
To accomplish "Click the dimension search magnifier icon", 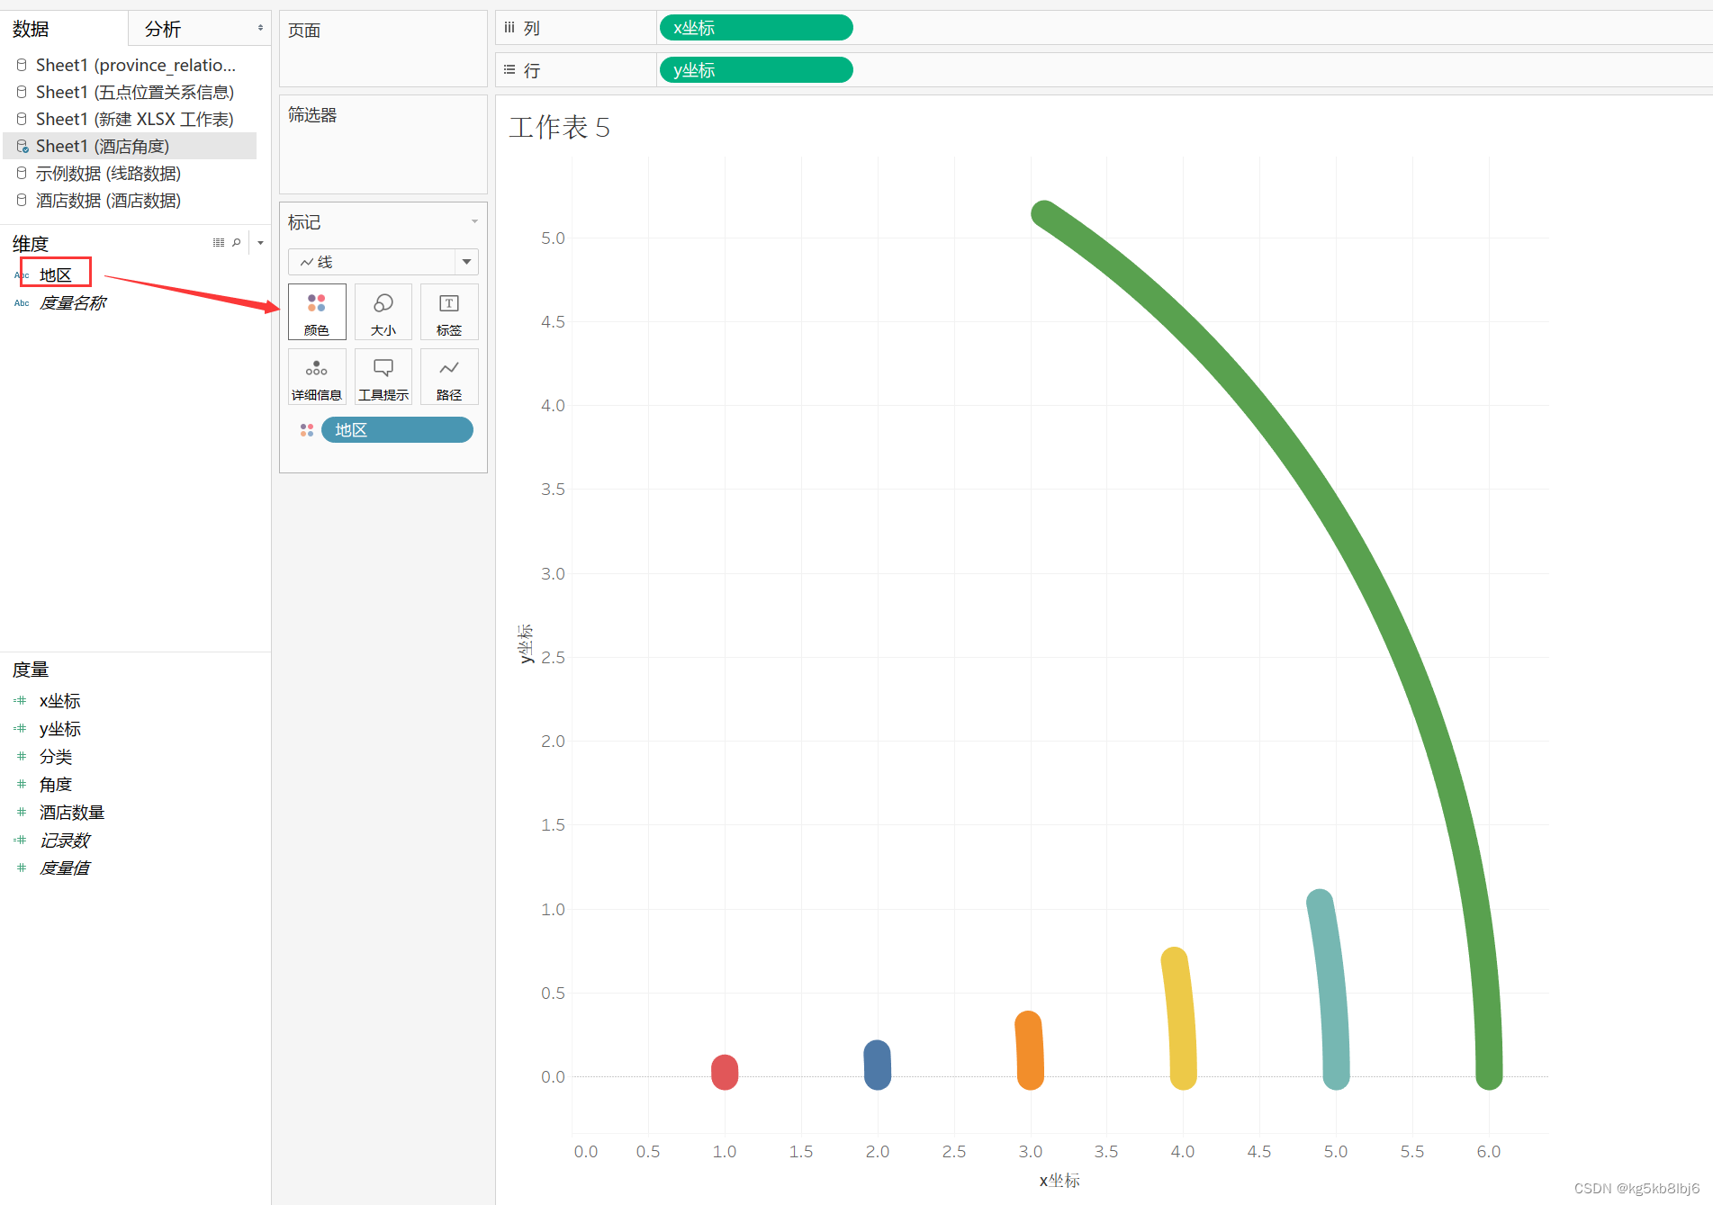I will 237,243.
